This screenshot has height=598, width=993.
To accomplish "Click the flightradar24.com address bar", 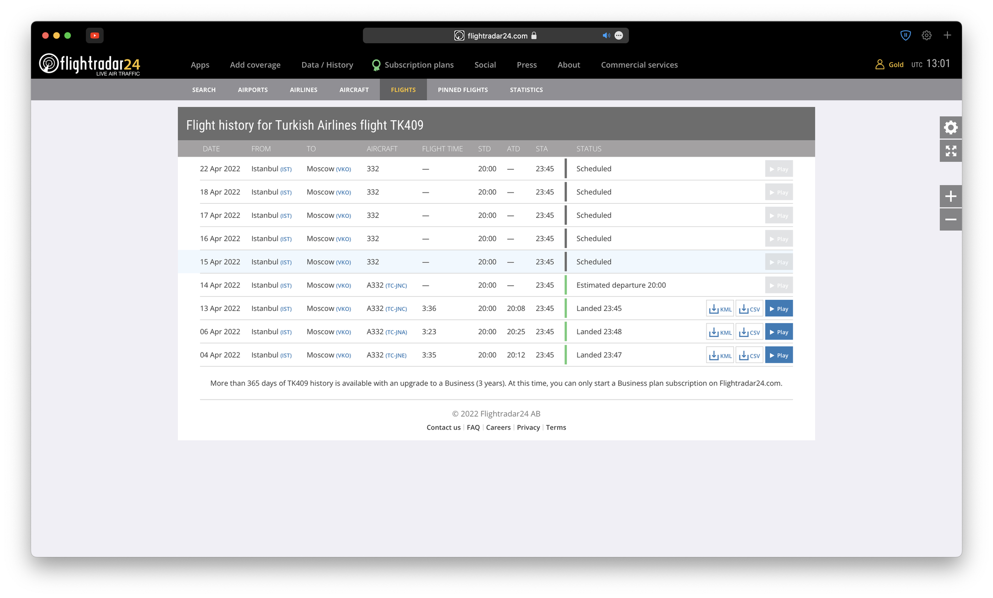I will [496, 36].
